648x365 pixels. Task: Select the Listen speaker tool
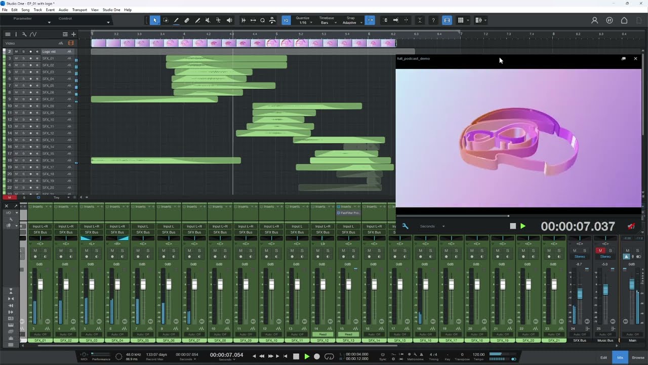coord(229,20)
